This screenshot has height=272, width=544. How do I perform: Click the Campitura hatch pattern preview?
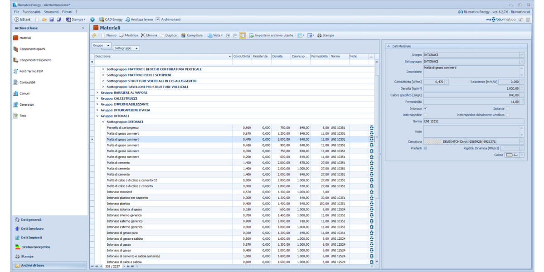[x=432, y=142]
